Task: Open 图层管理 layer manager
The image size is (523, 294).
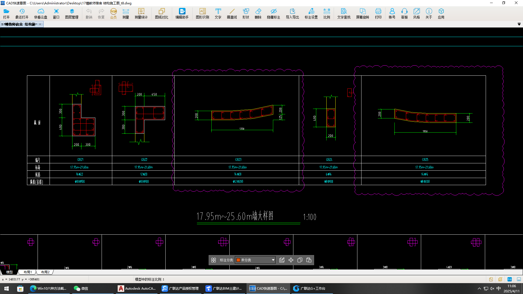Action: 72,13
